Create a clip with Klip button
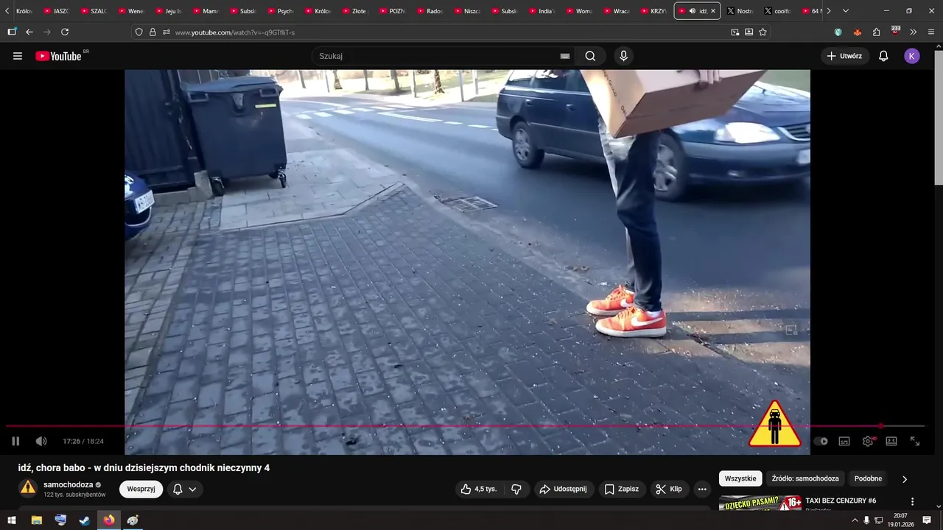 pyautogui.click(x=669, y=489)
